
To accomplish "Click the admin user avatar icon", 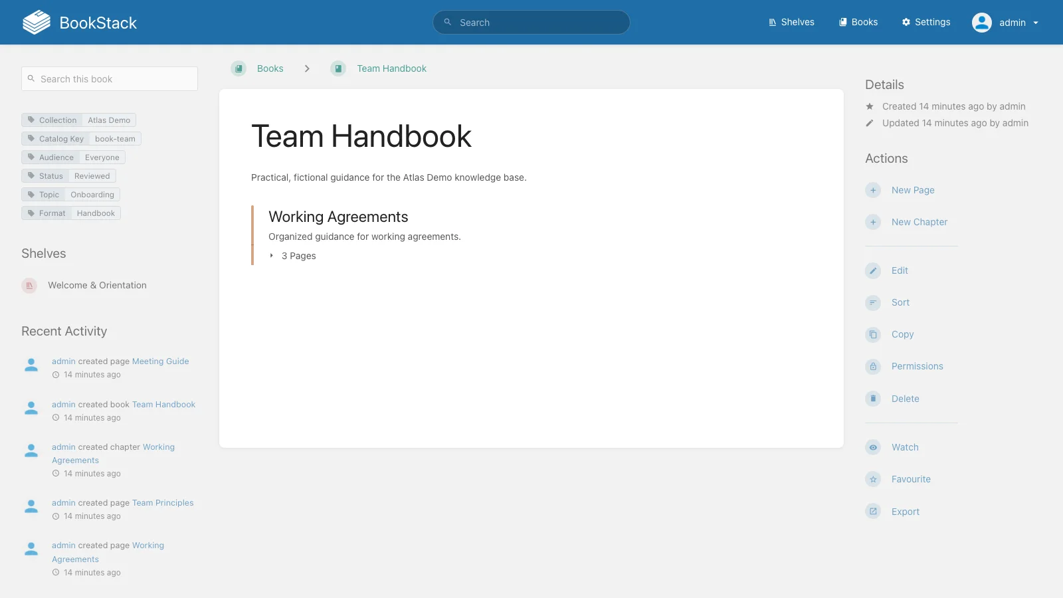I will click(x=982, y=23).
